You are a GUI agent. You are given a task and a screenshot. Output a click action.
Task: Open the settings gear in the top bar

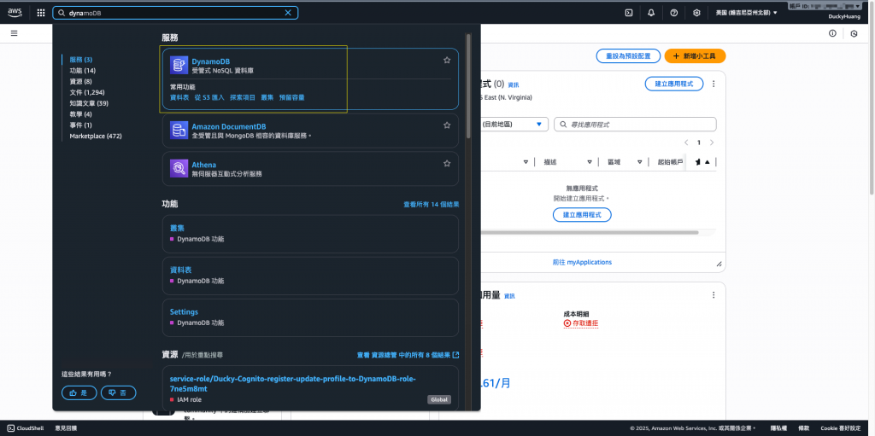coord(696,13)
